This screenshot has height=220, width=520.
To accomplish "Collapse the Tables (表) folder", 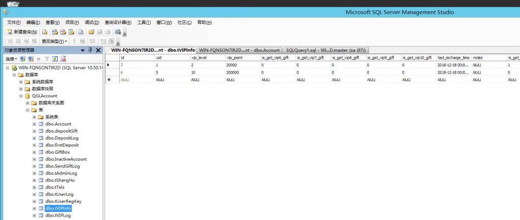I will click(x=27, y=110).
